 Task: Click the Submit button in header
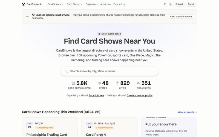coord(179,4)
